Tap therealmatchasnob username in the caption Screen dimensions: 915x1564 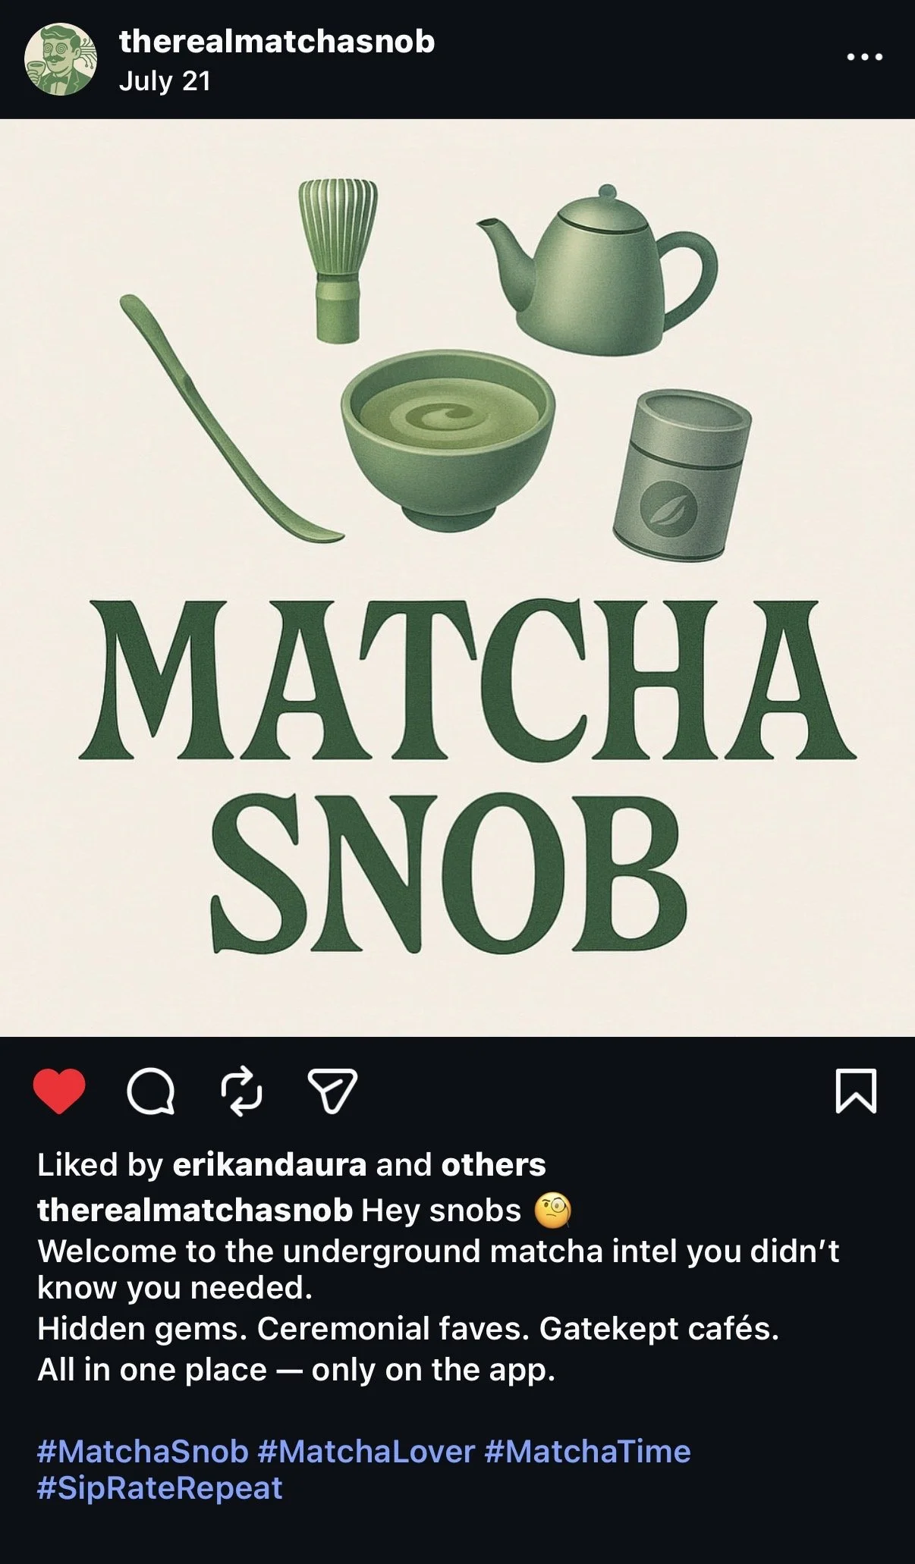pos(195,1210)
